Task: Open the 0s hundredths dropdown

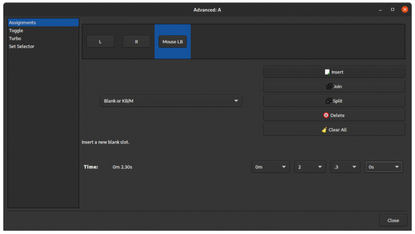Action: tap(384, 167)
